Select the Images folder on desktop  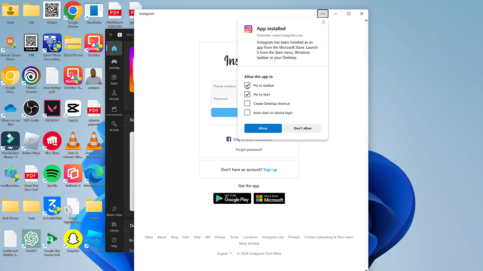point(94,208)
